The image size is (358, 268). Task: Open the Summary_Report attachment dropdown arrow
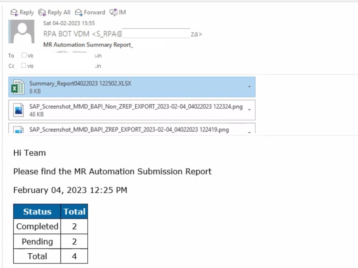(x=250, y=87)
